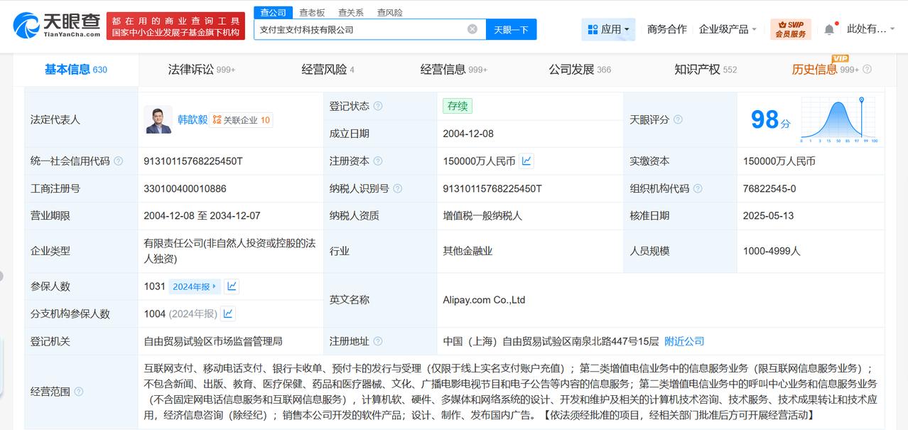
Task: Click the 实缴资本 value 150000万人民币
Action: pyautogui.click(x=779, y=161)
